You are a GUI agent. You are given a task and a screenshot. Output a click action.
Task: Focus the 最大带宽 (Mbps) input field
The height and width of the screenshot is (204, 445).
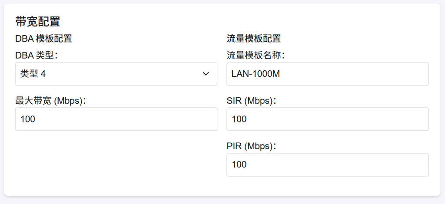[116, 119]
